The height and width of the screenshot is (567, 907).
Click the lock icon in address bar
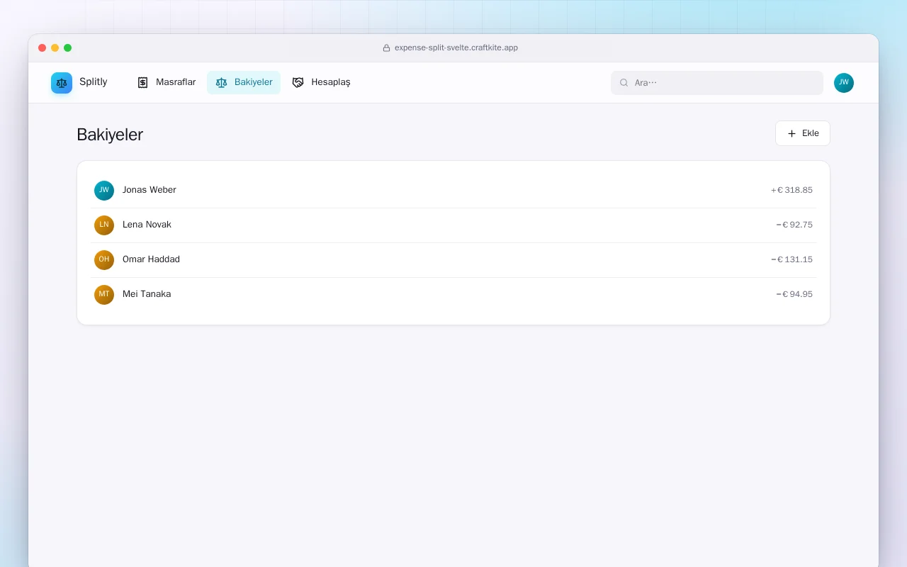click(x=386, y=48)
